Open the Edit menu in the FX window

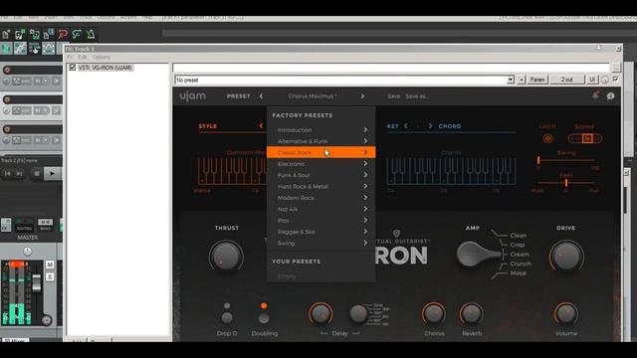[x=83, y=58]
